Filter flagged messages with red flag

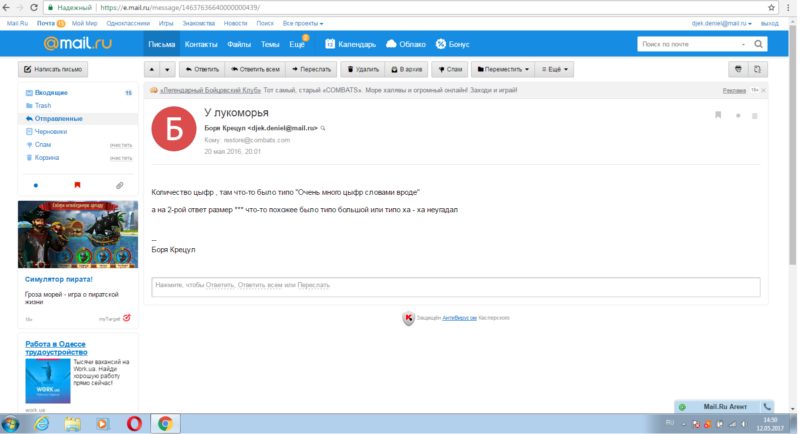tap(77, 185)
